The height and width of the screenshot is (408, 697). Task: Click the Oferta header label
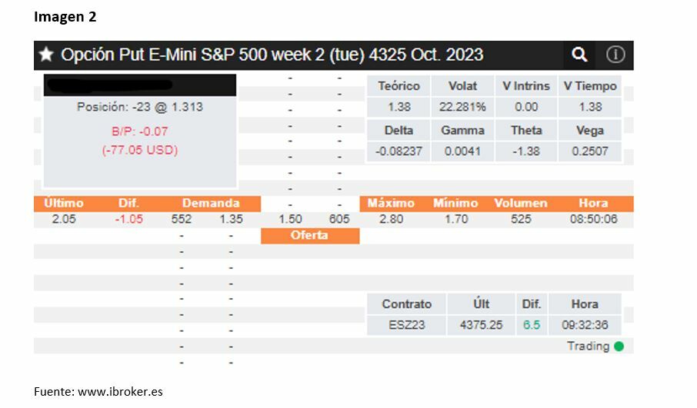click(x=309, y=235)
